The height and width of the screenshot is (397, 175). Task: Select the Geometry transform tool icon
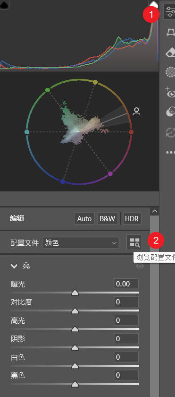tap(170, 33)
